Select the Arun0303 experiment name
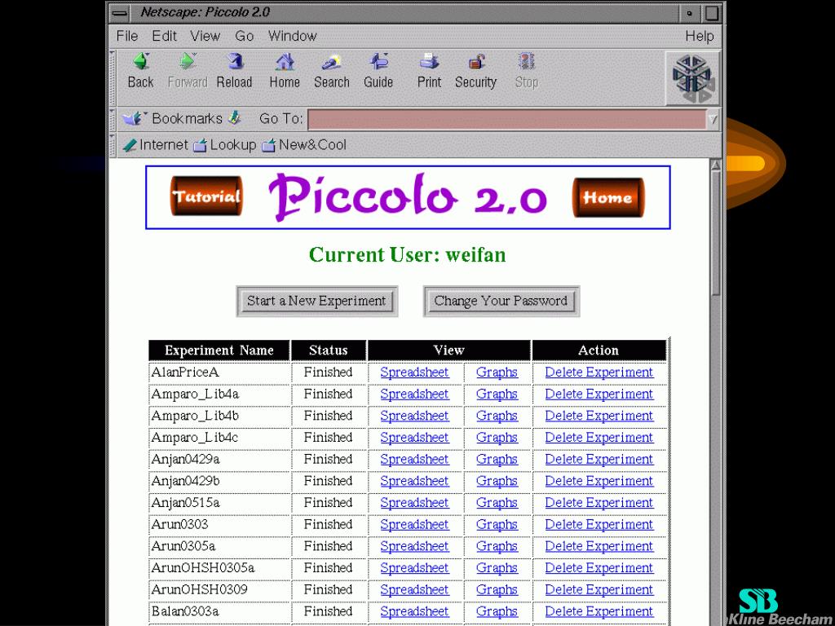 (180, 524)
